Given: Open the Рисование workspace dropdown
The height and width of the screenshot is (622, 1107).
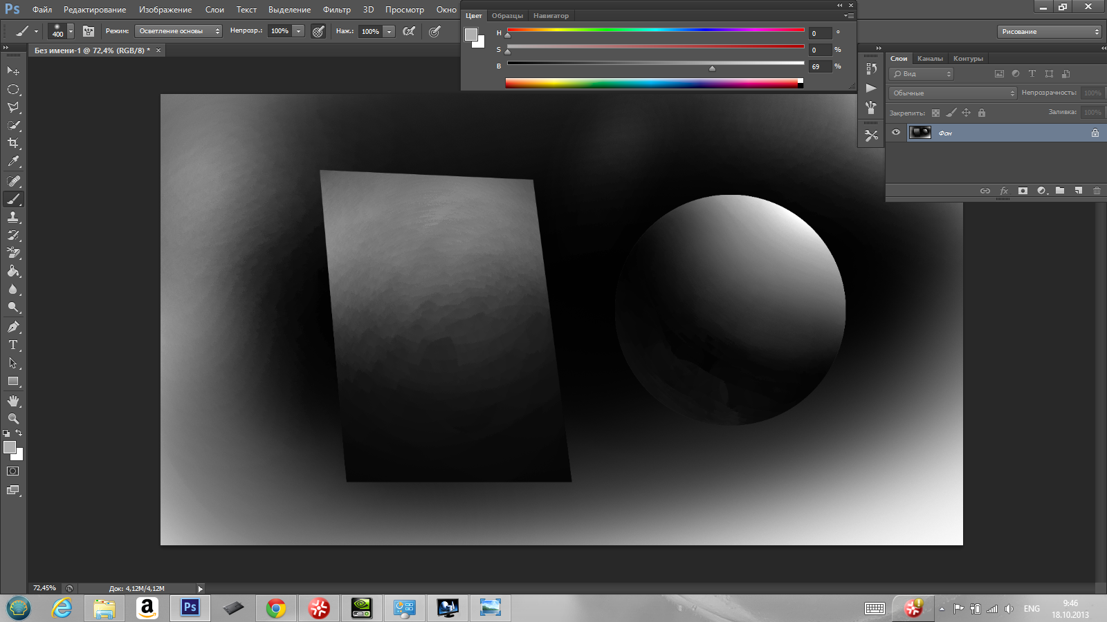Looking at the screenshot, I should (1049, 32).
